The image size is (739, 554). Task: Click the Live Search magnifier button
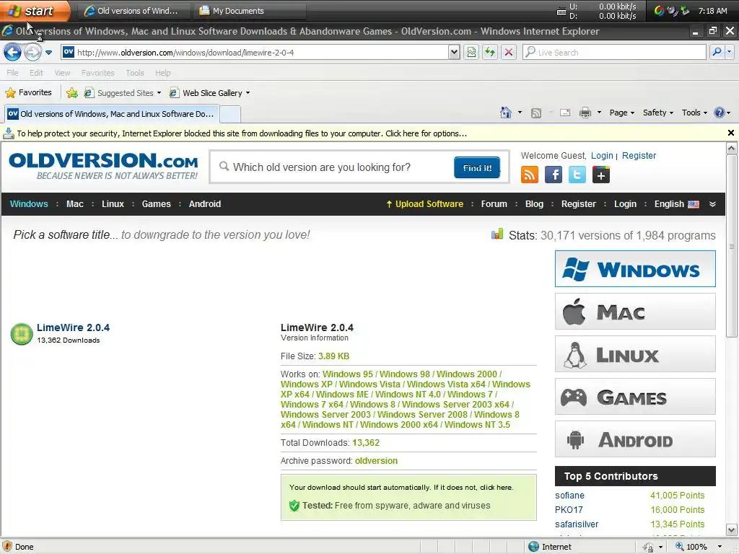click(x=717, y=52)
